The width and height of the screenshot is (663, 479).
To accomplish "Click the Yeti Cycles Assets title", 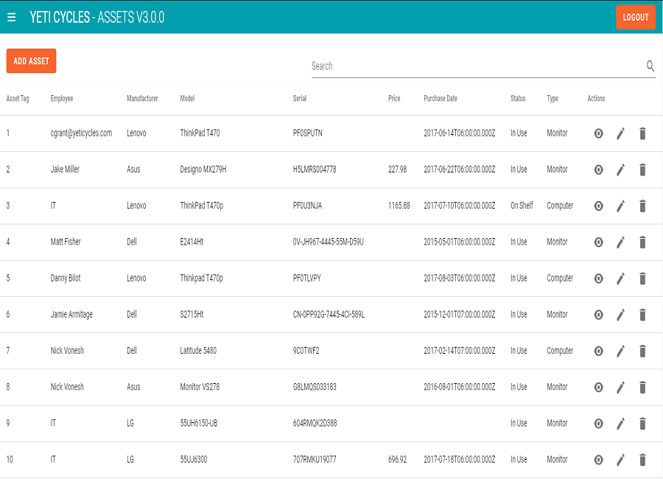I will point(97,18).
